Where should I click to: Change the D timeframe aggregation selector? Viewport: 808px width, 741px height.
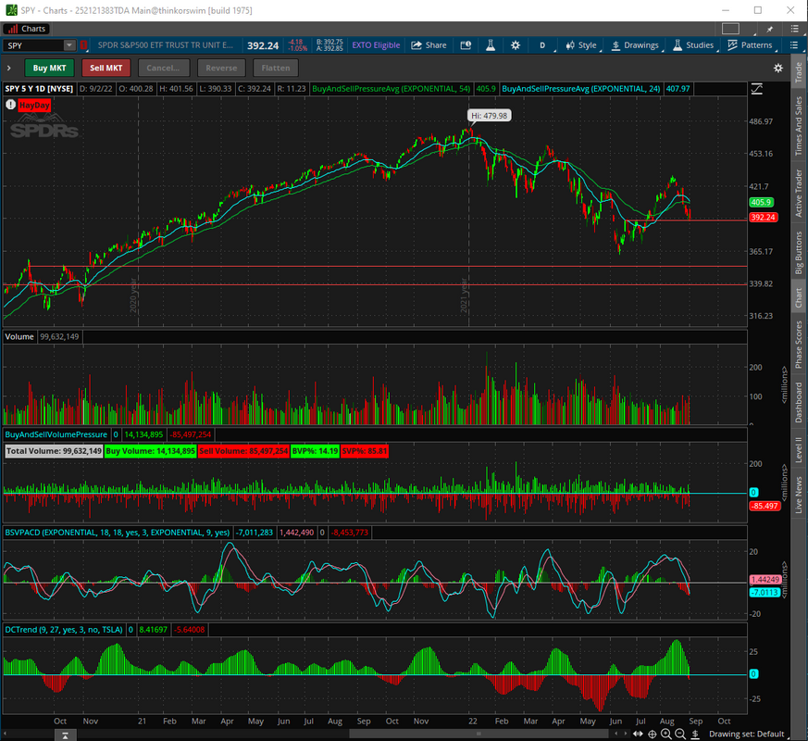coord(542,45)
